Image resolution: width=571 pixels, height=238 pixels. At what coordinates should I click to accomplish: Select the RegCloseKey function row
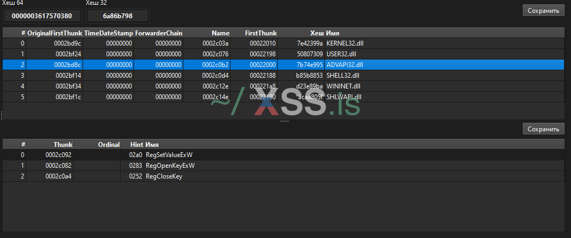point(283,176)
